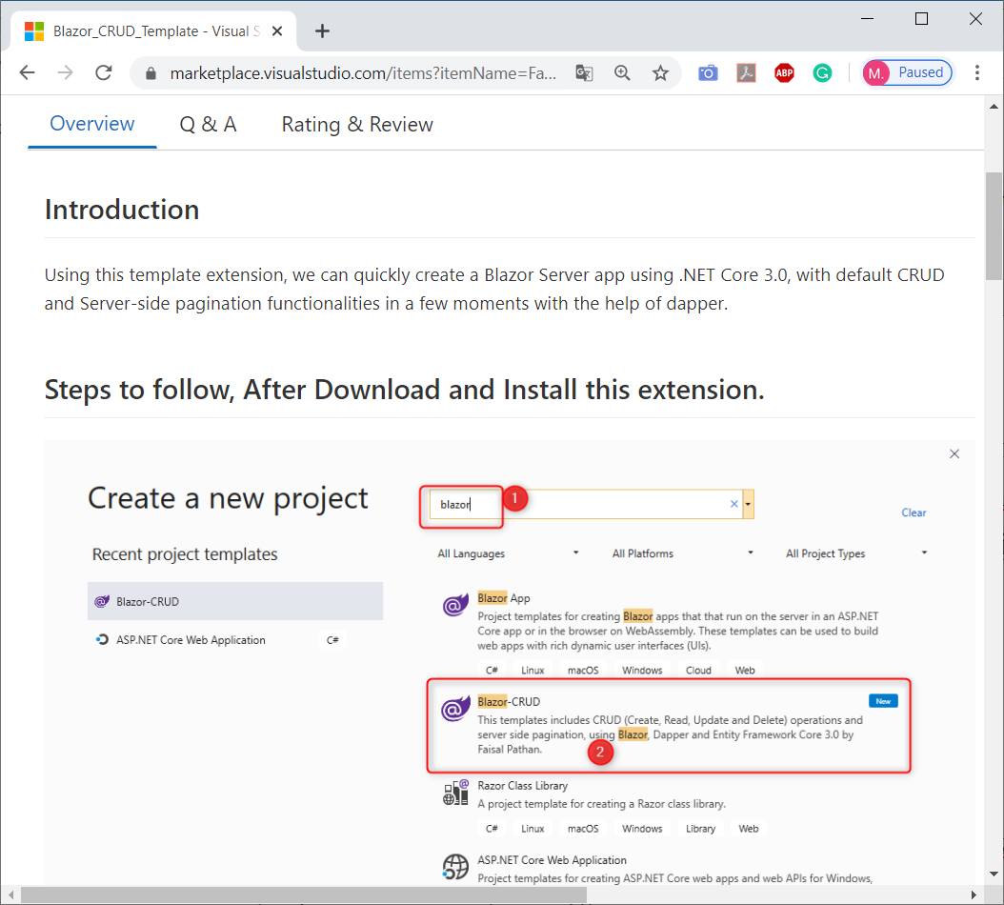Select the C# tag under Blazor App

(x=492, y=670)
